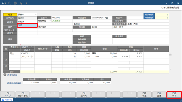Click the 10% tax rate cell
This screenshot has height=102, width=182.
tap(97, 57)
